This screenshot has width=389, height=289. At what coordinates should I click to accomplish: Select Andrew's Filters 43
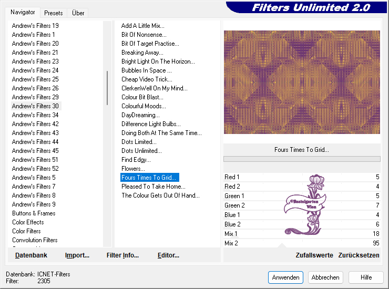point(35,133)
